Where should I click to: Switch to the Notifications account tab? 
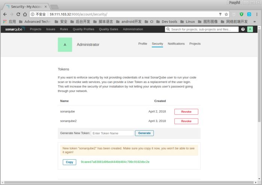point(176,44)
